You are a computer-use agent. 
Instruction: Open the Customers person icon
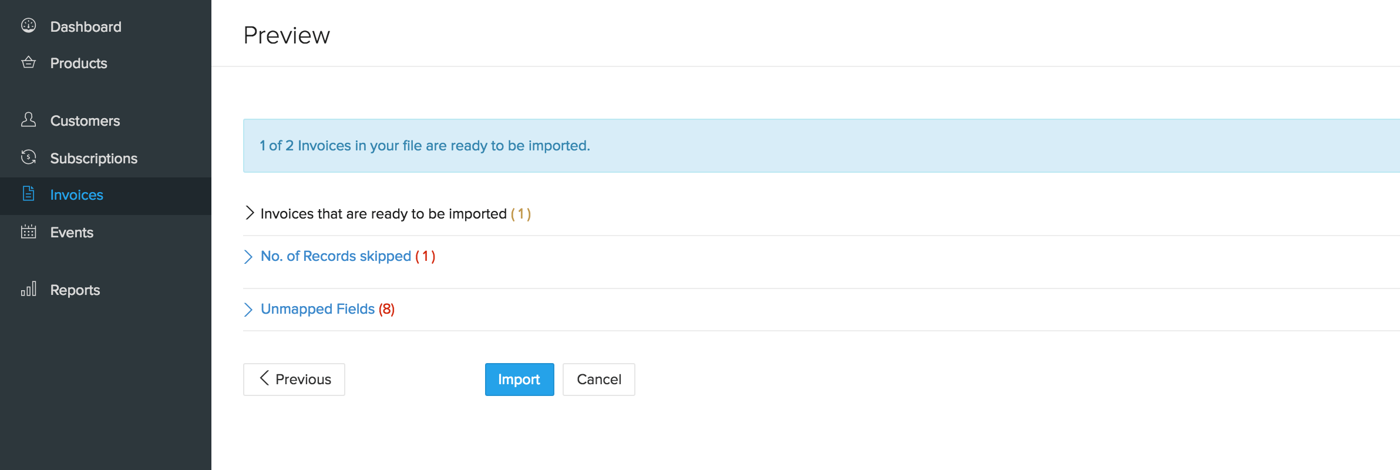click(x=29, y=120)
